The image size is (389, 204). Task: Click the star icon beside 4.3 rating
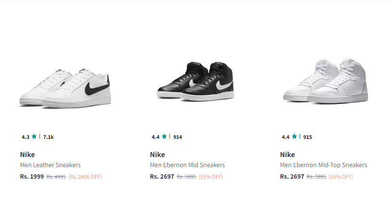(34, 136)
